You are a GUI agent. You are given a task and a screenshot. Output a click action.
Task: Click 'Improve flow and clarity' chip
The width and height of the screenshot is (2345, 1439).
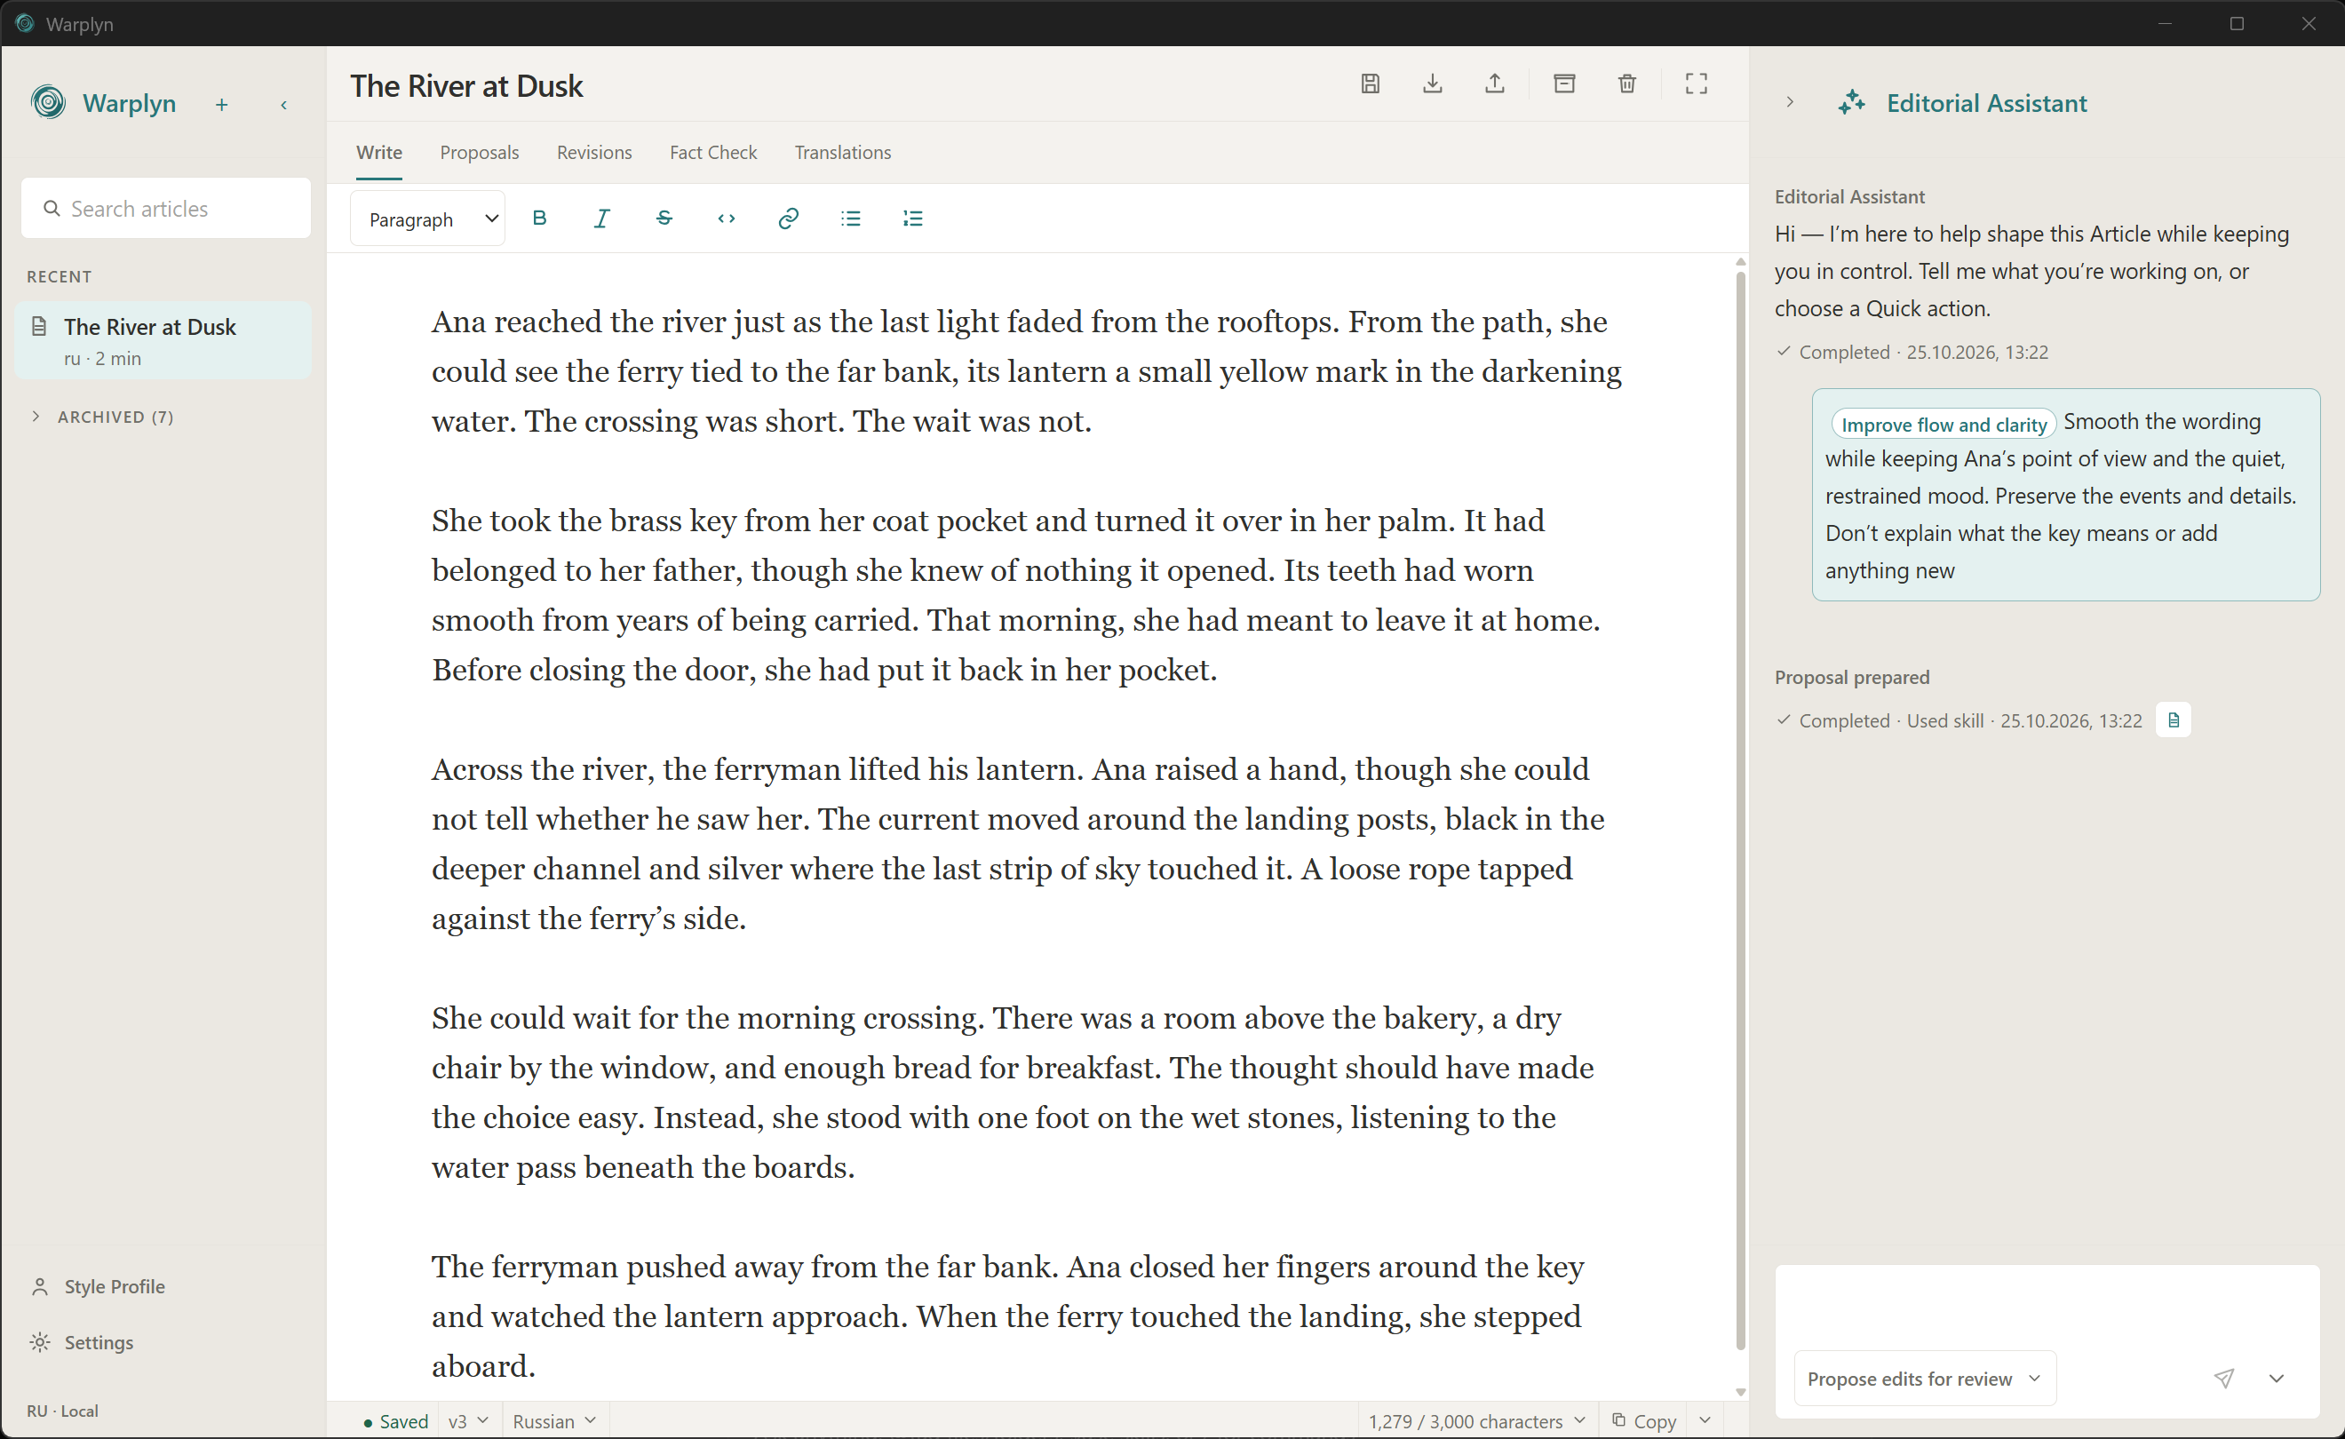1943,425
